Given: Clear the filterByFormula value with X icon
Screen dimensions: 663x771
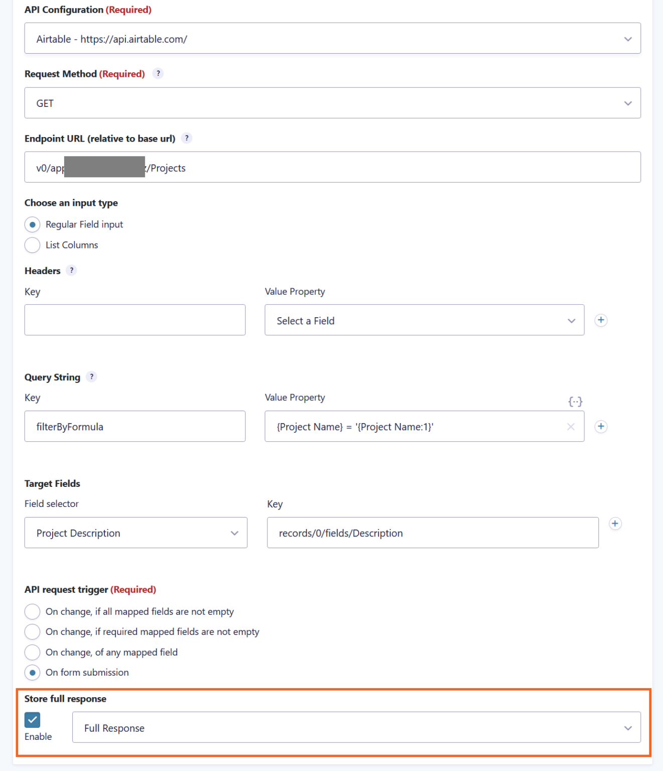Looking at the screenshot, I should coord(570,426).
